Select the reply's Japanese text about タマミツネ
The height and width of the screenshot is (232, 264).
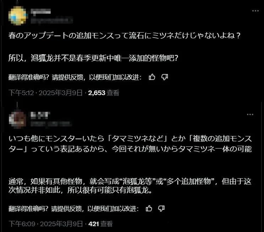pyautogui.click(x=130, y=144)
